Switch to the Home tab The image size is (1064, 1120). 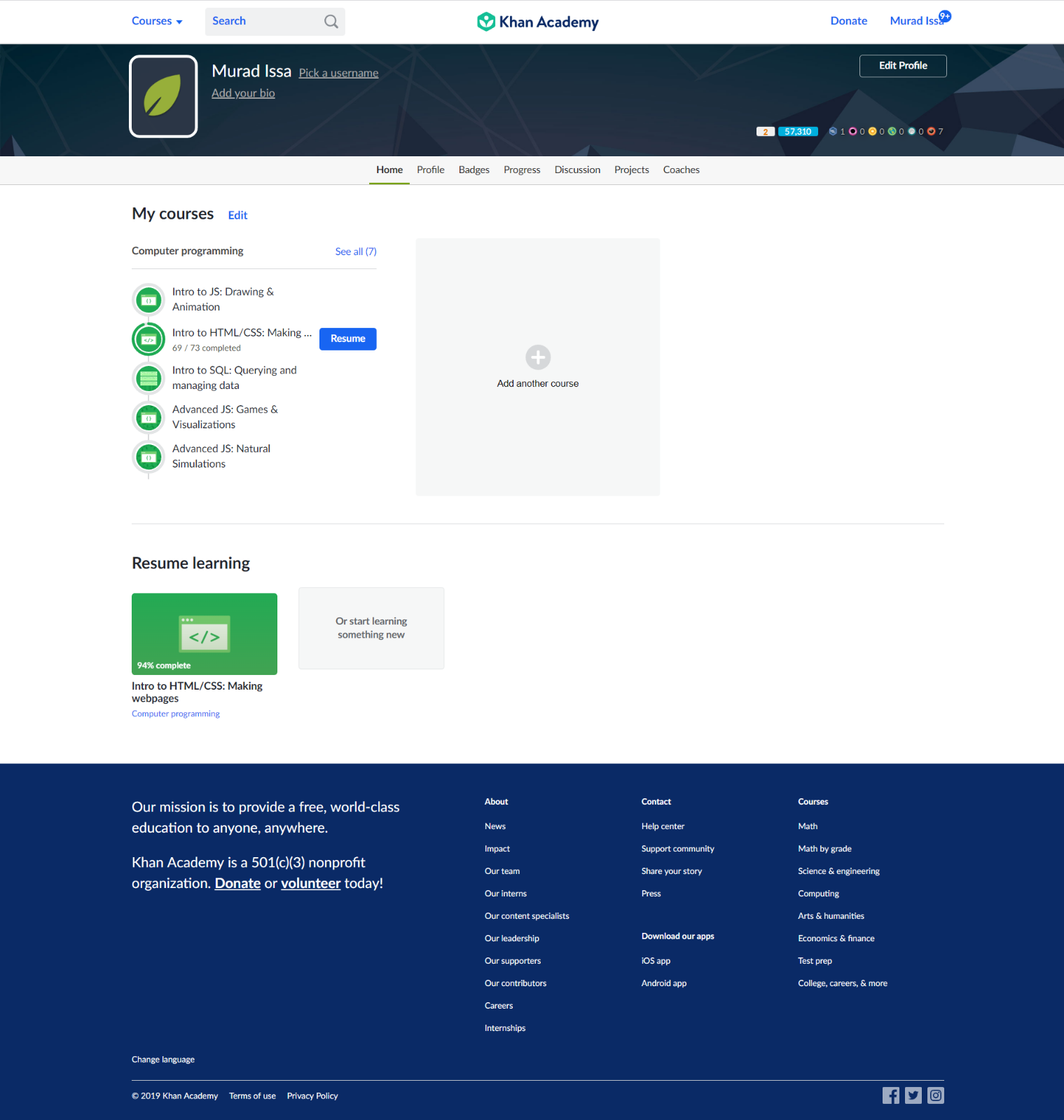(389, 170)
